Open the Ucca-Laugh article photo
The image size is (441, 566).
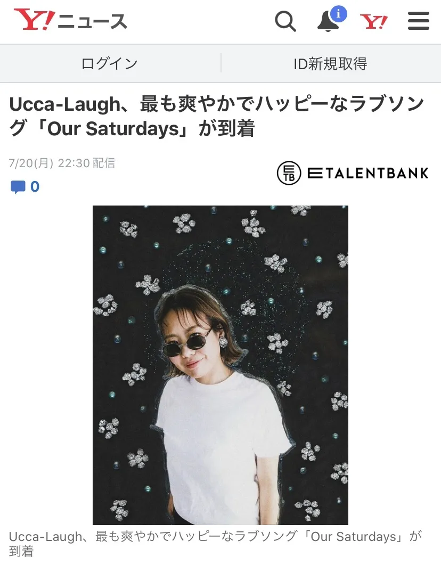220,365
